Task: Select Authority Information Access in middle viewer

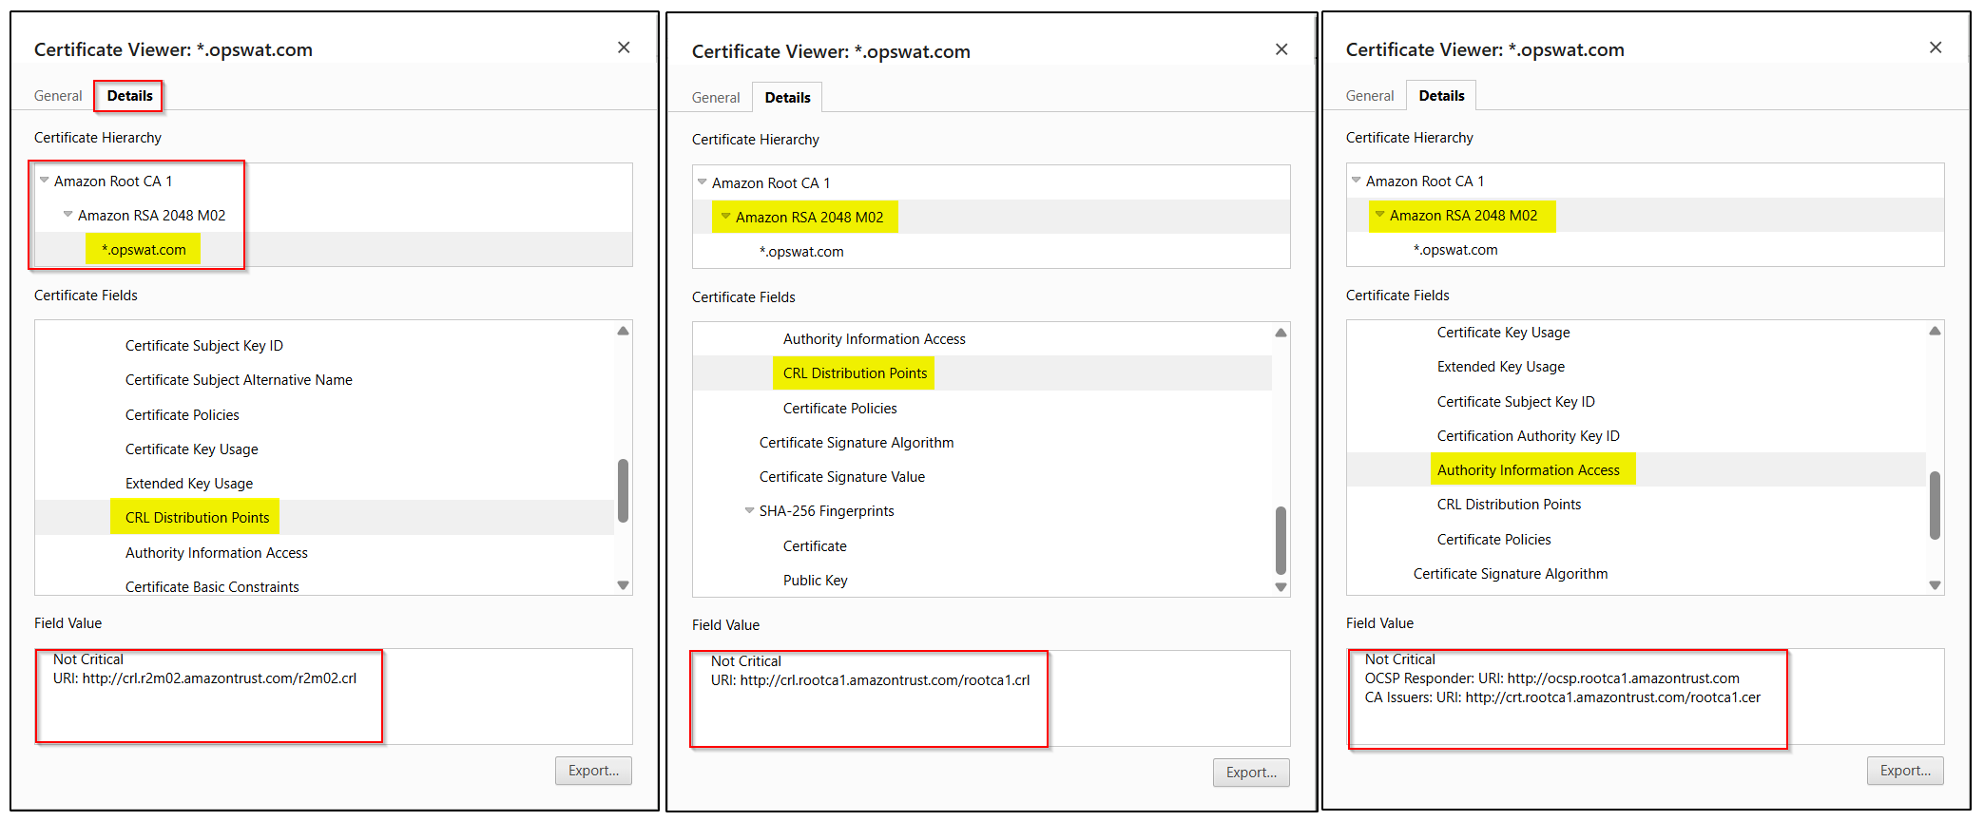Action: coord(875,339)
